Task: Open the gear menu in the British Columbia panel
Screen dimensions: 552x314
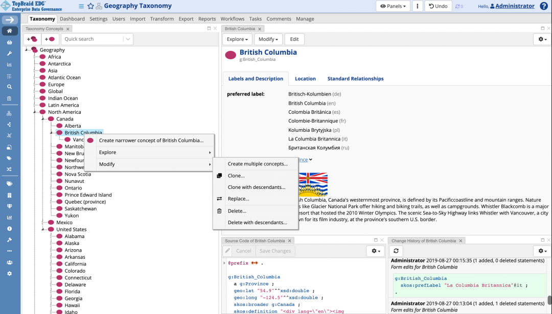Action: point(541,39)
